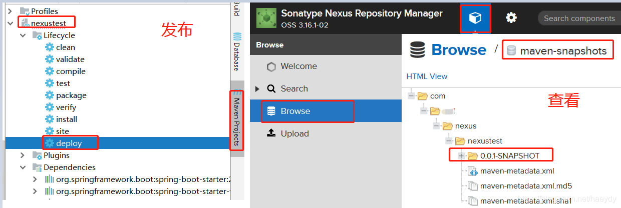The width and height of the screenshot is (621, 208).
Task: Open the HTML View link
Action: tap(427, 76)
